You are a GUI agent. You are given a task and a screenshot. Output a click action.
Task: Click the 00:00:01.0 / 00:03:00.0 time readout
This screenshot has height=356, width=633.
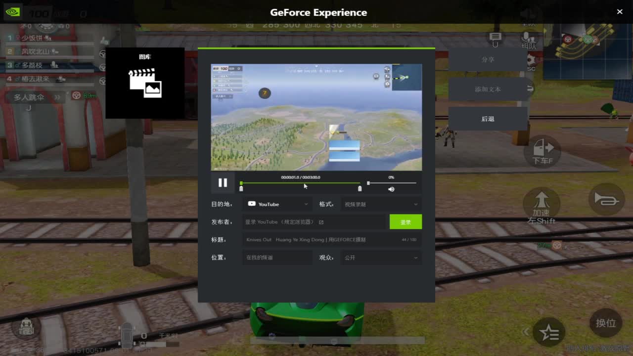coord(301,177)
